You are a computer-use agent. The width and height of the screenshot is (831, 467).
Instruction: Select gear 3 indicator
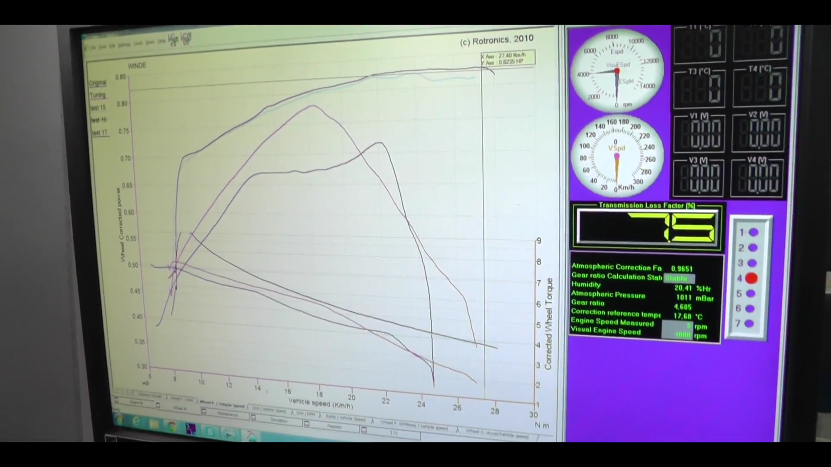pos(753,263)
